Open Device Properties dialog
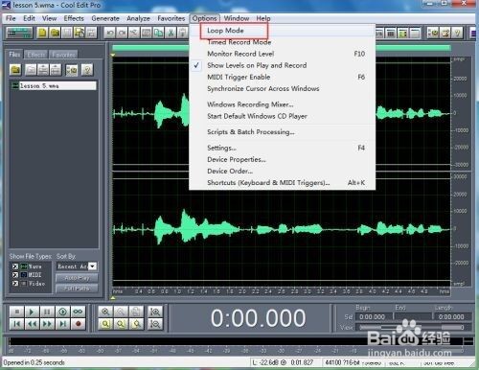This screenshot has width=479, height=370. pyautogui.click(x=282, y=159)
